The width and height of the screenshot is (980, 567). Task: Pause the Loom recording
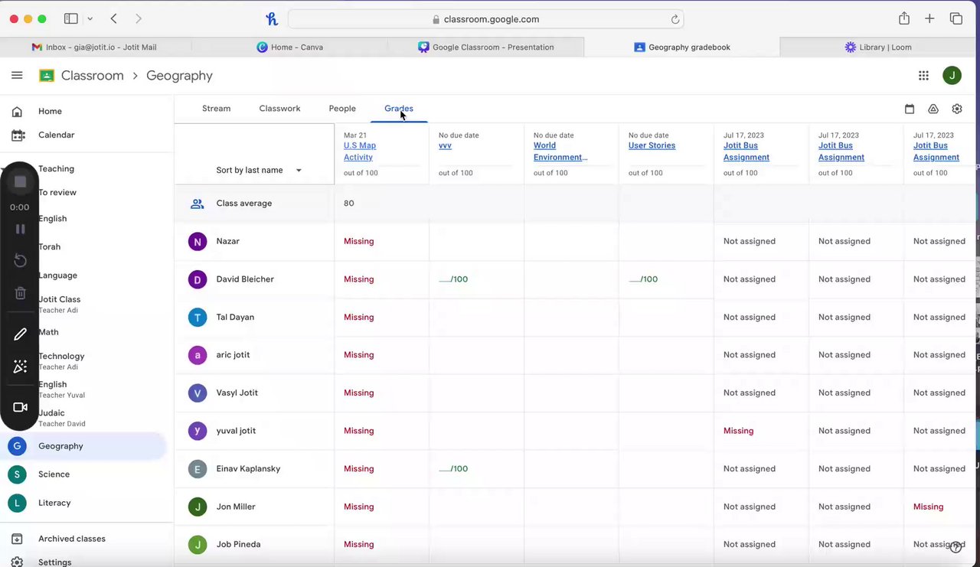(x=21, y=229)
